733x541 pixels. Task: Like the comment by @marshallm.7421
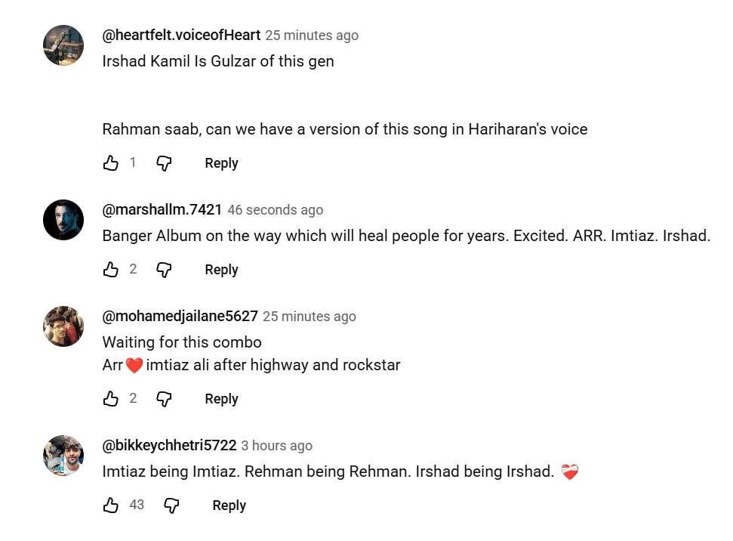(111, 270)
